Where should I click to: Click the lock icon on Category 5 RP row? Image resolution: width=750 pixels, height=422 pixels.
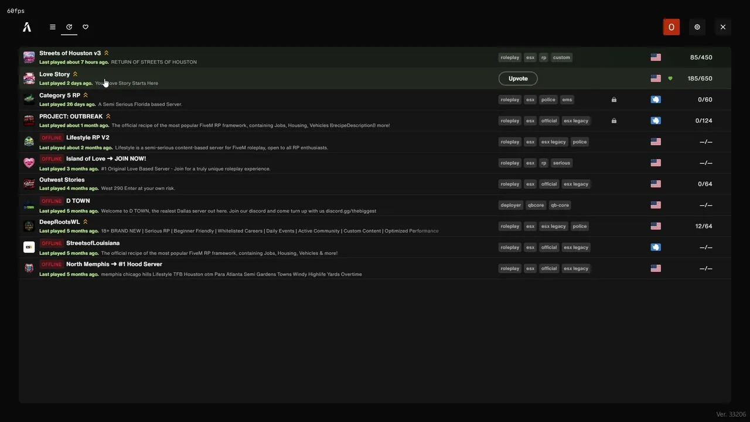click(x=614, y=100)
